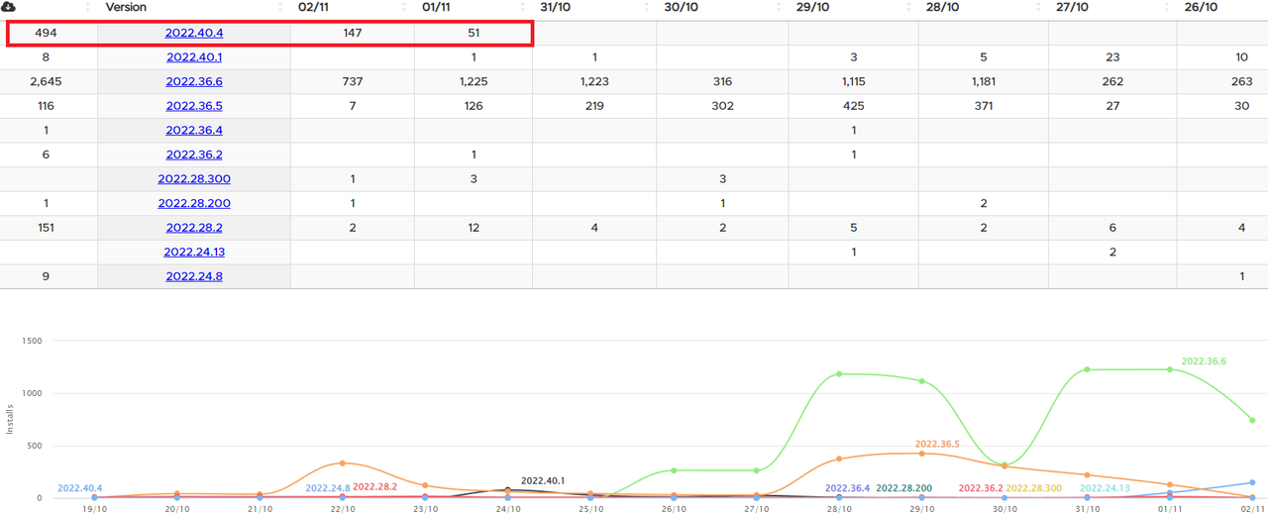
Task: Click the purple 2022.36.4 chart label
Action: (847, 487)
